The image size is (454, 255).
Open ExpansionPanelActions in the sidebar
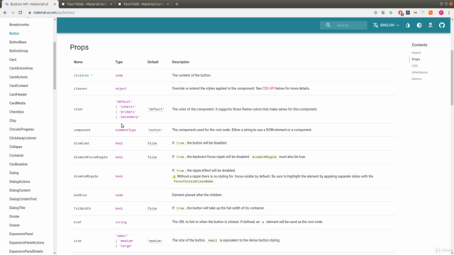tap(27, 242)
